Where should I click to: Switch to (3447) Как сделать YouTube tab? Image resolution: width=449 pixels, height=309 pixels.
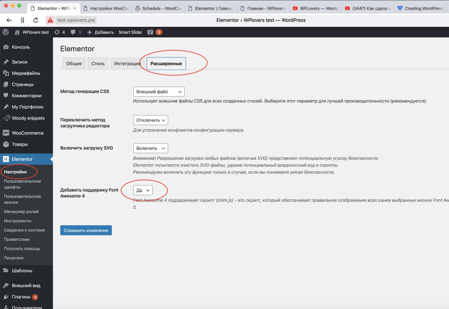coord(368,8)
